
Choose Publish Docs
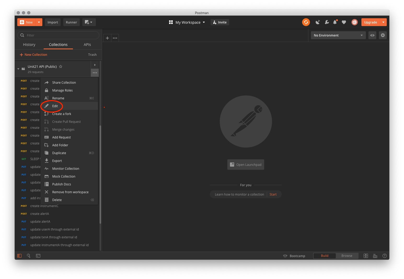click(x=69, y=184)
